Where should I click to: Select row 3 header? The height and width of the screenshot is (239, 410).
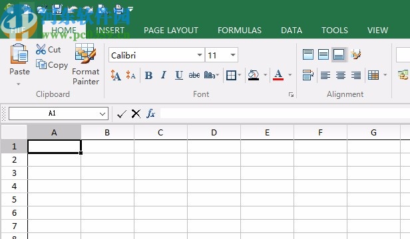click(14, 173)
